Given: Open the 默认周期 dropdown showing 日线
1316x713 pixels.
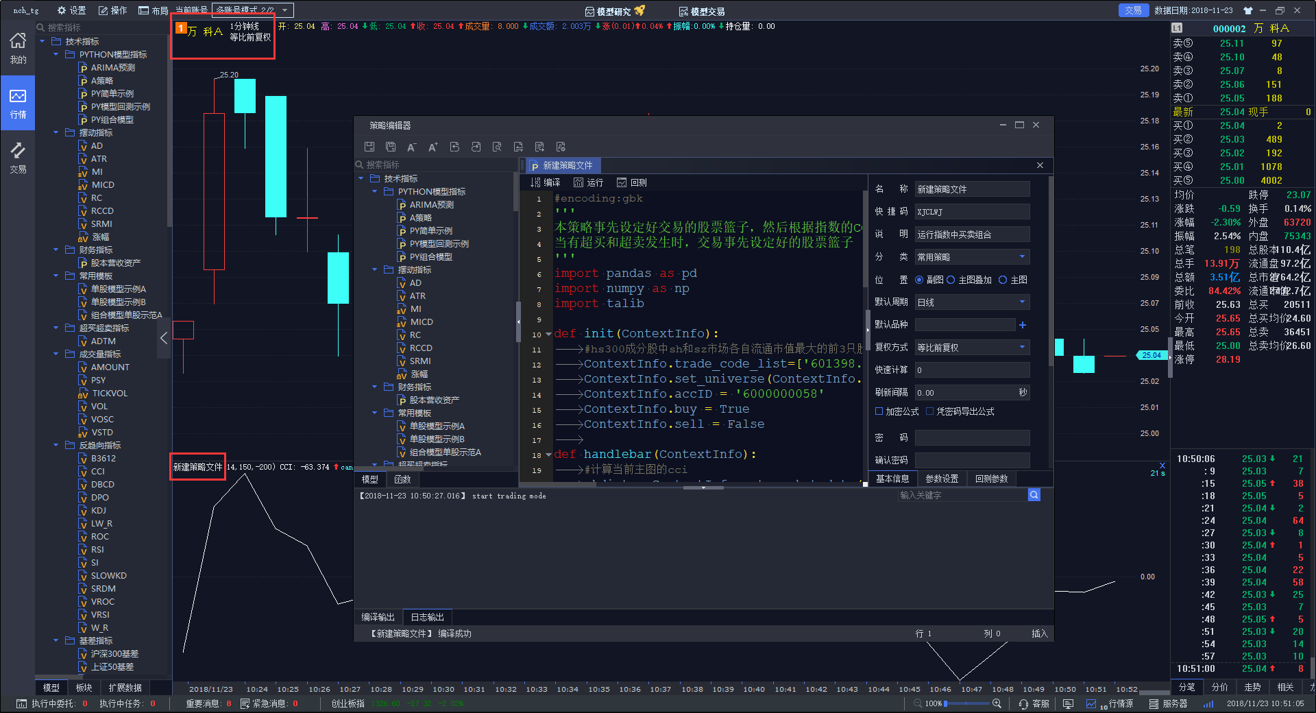Looking at the screenshot, I should 972,302.
